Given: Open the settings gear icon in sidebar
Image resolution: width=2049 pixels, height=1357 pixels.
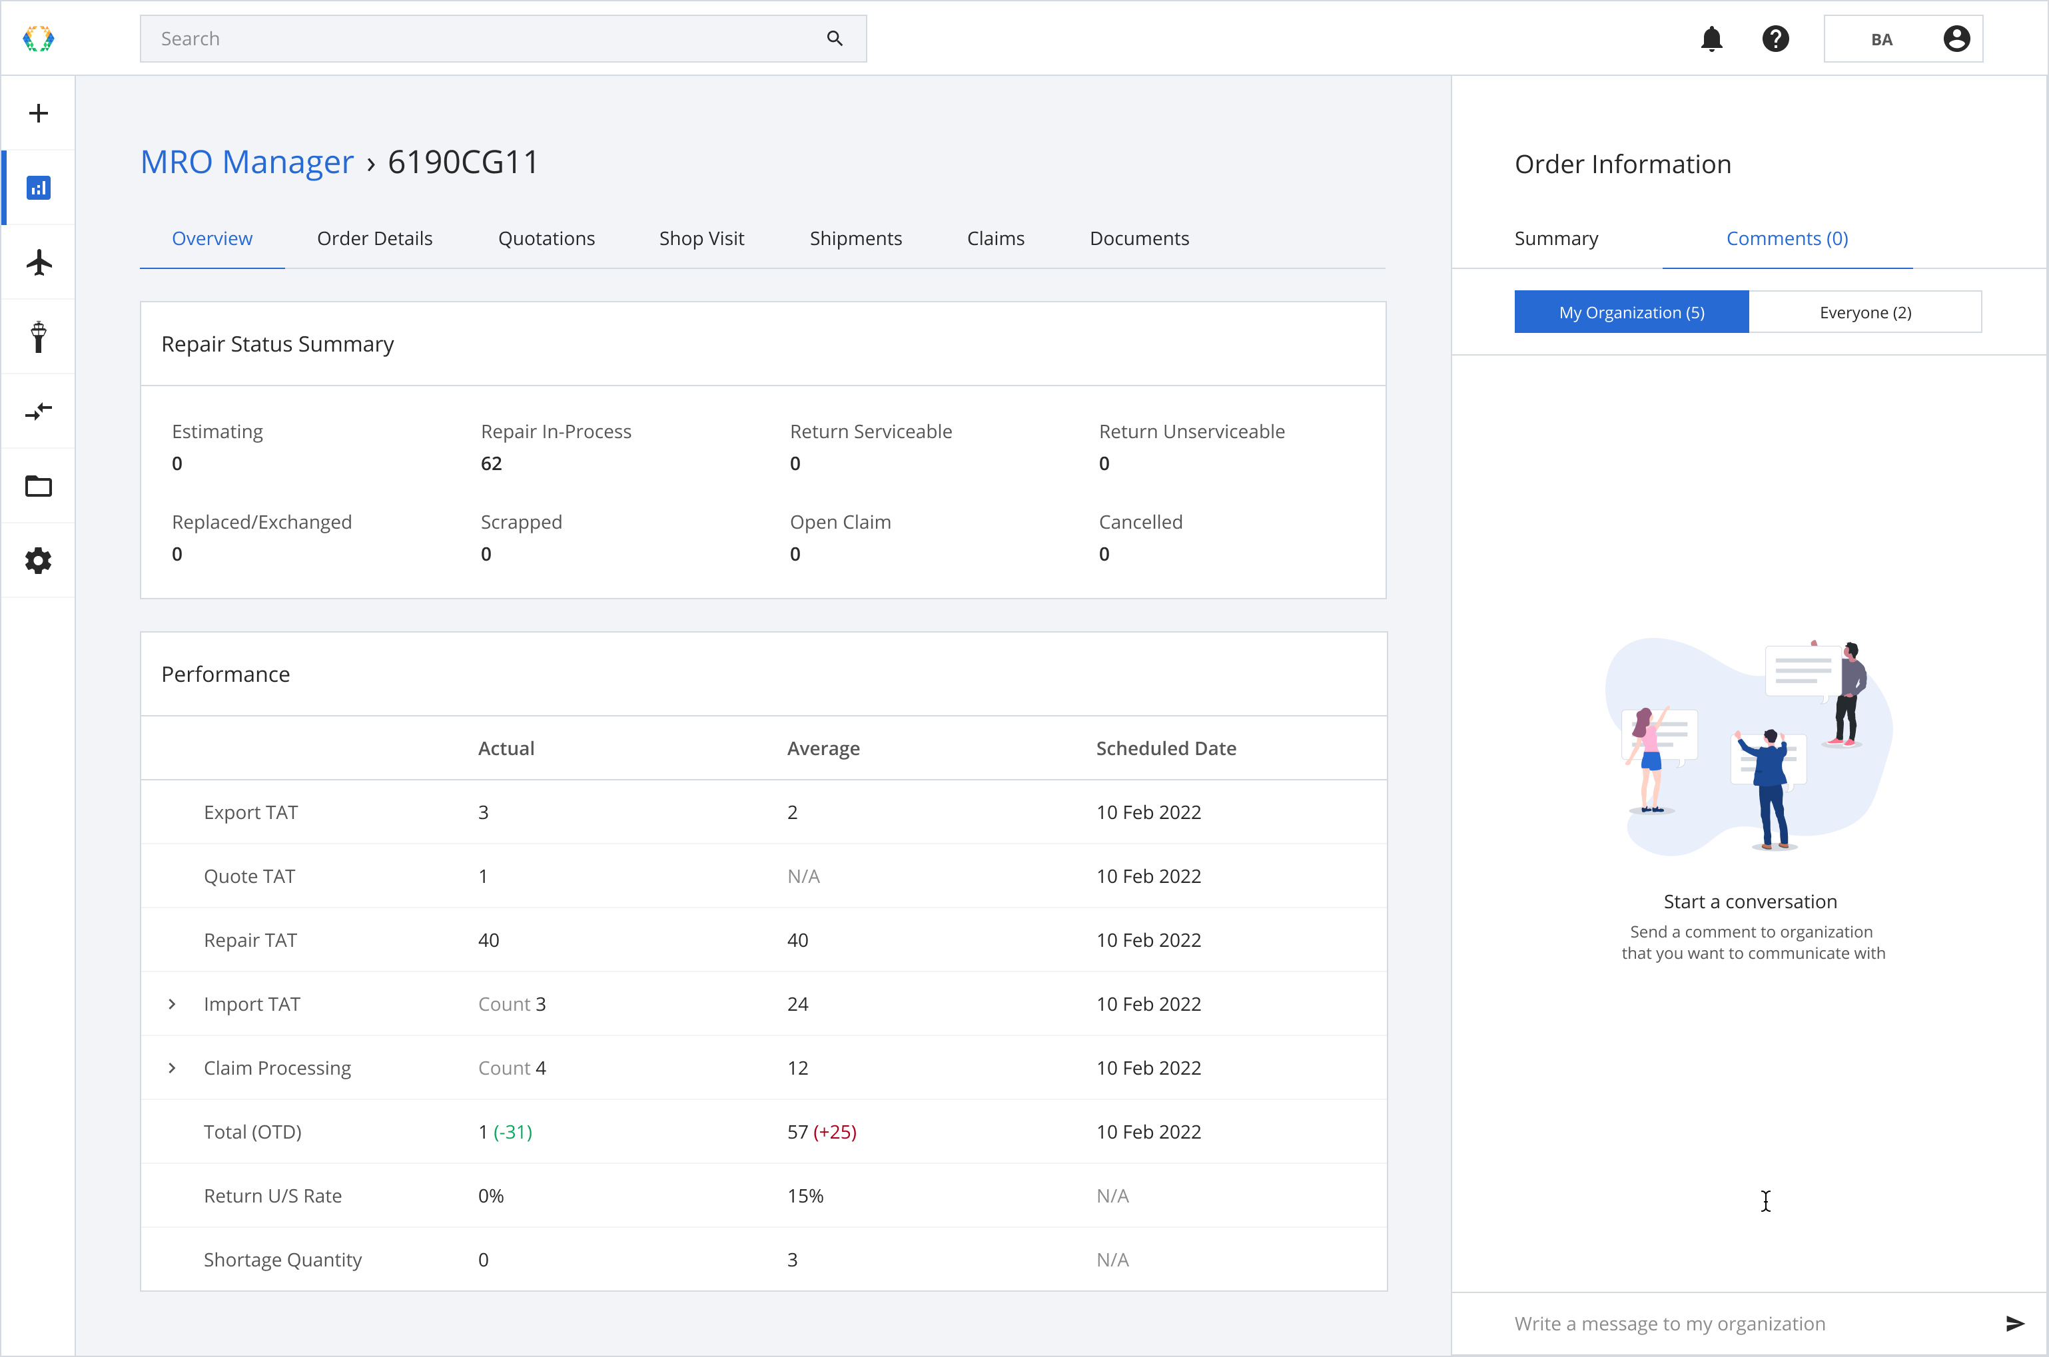Looking at the screenshot, I should (x=38, y=561).
